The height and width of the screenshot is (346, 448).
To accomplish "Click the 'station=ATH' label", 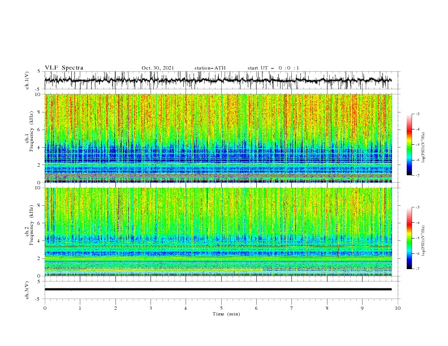I will coord(210,68).
